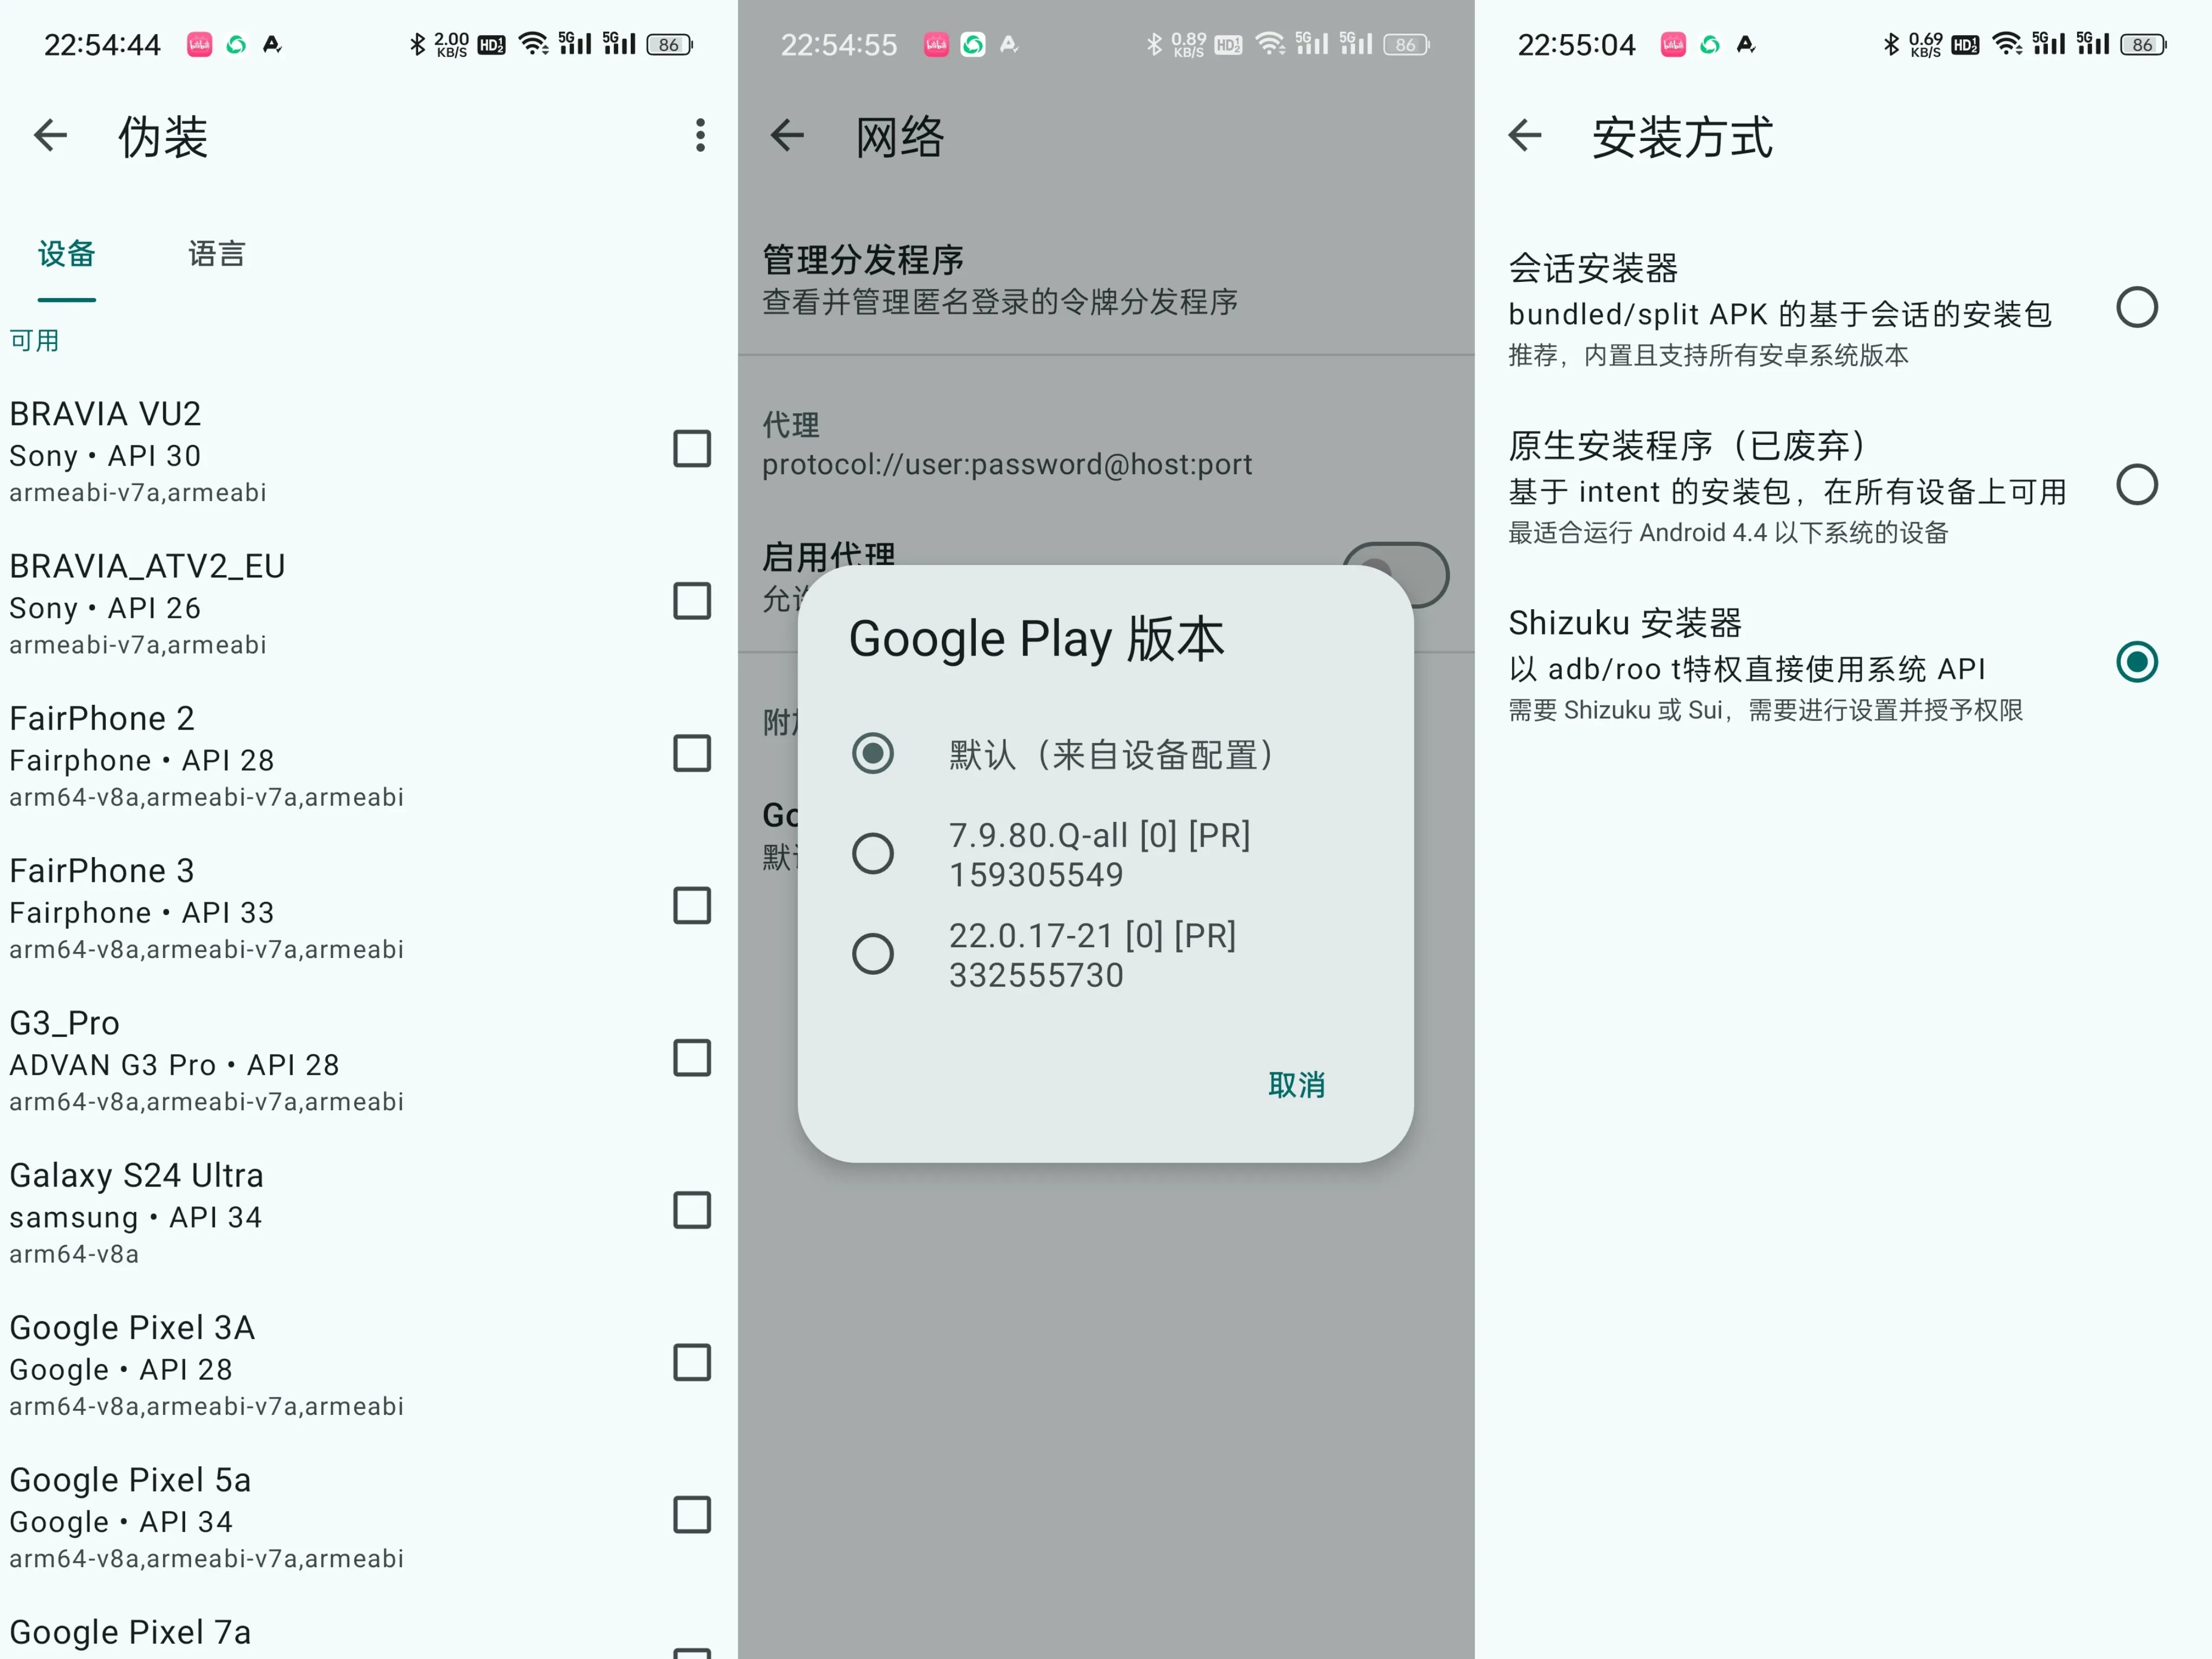Tap the Bluetooth icon in 安装方式 status bar
Image resolution: width=2212 pixels, height=1659 pixels.
pyautogui.click(x=1891, y=44)
